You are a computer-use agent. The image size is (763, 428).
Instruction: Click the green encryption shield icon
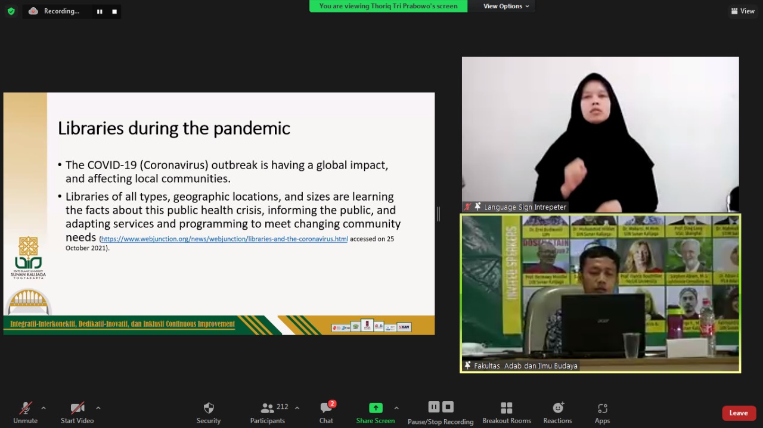coord(11,11)
